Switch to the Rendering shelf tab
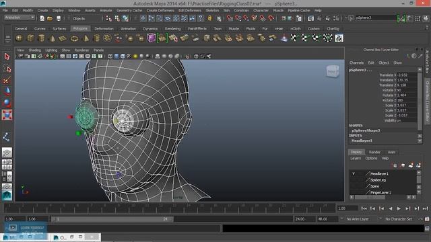Image resolution: width=431 pixels, height=242 pixels. pyautogui.click(x=172, y=28)
